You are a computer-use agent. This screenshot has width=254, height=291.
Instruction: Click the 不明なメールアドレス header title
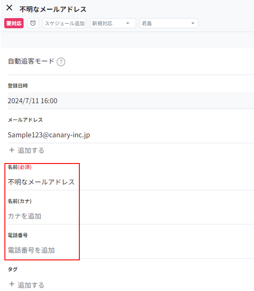(53, 9)
